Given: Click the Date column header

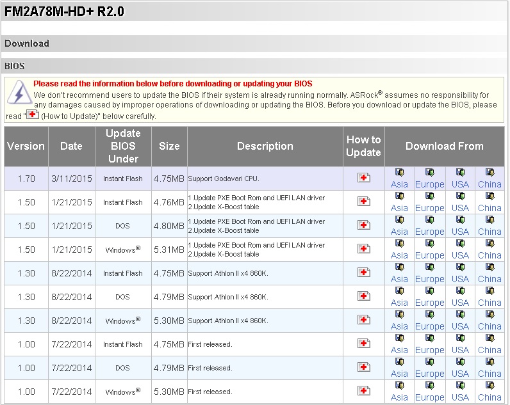Looking at the screenshot, I should pyautogui.click(x=72, y=146).
